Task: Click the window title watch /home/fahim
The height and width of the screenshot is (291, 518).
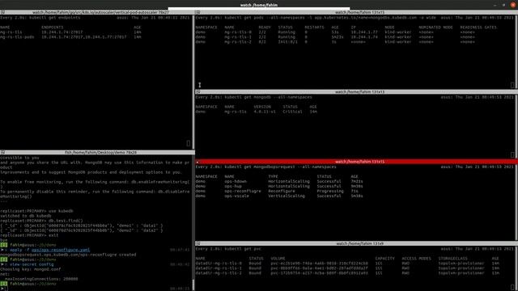Action: [x=259, y=5]
